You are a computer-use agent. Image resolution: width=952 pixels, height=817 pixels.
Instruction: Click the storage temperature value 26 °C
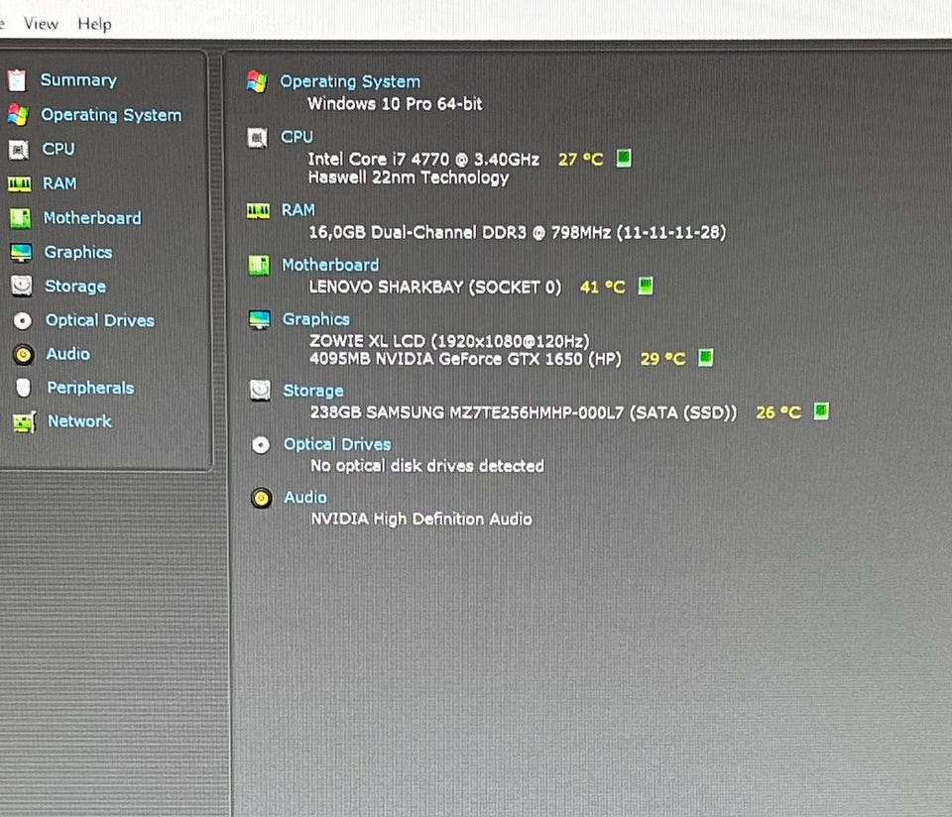778,412
